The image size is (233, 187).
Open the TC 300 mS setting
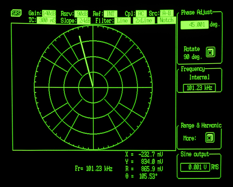pyautogui.click(x=46, y=20)
